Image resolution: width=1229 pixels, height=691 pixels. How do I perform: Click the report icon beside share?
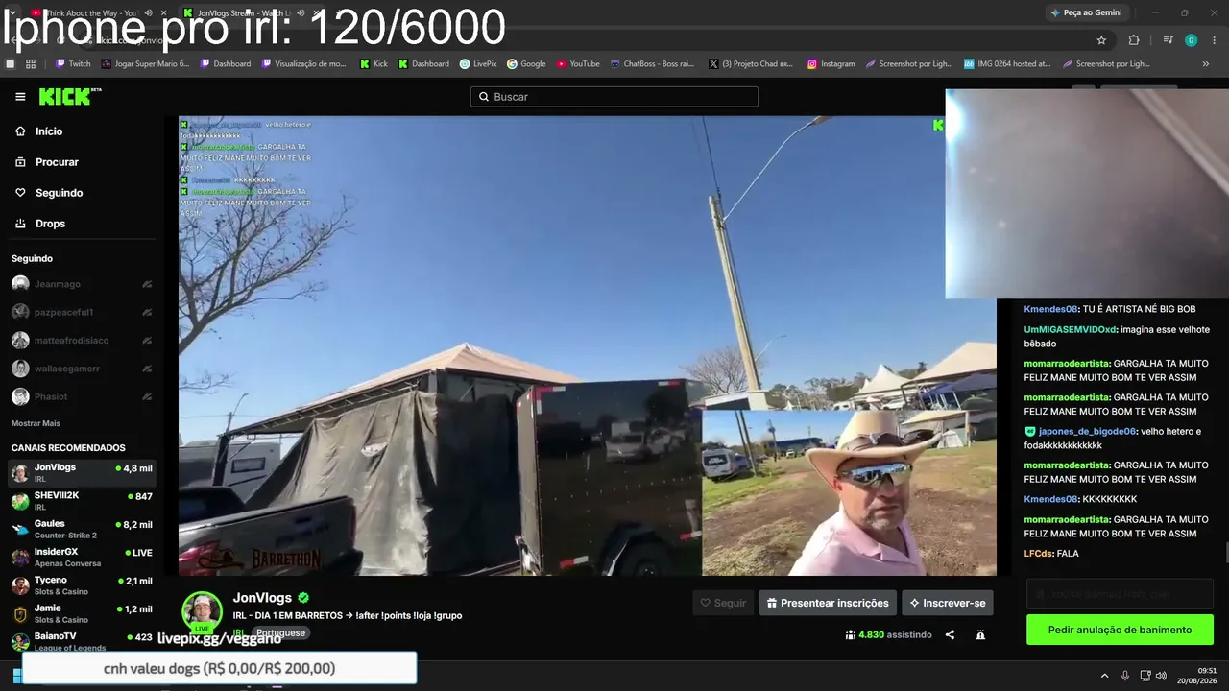(980, 634)
